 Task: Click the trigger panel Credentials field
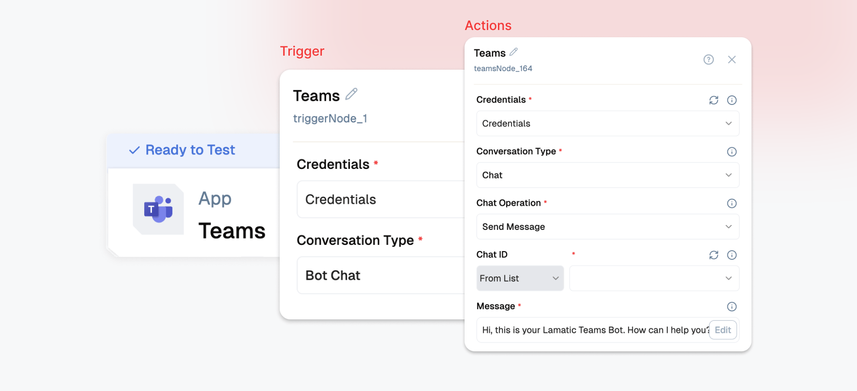(x=381, y=199)
